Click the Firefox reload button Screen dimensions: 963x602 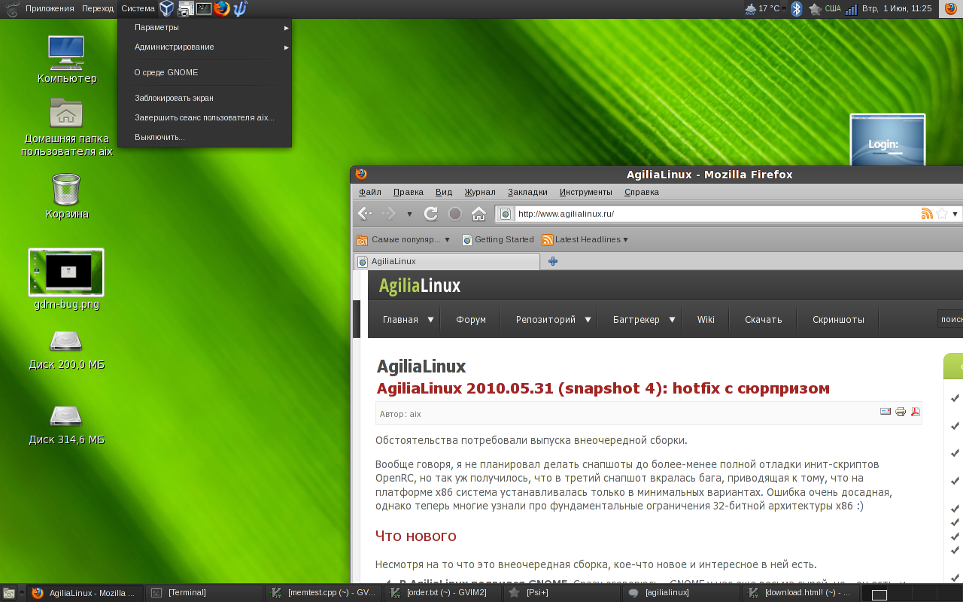(431, 214)
